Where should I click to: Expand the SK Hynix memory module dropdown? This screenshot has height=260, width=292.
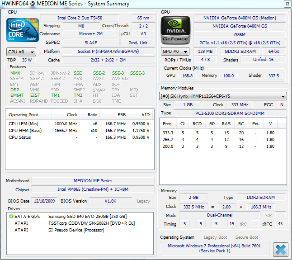click(x=223, y=96)
